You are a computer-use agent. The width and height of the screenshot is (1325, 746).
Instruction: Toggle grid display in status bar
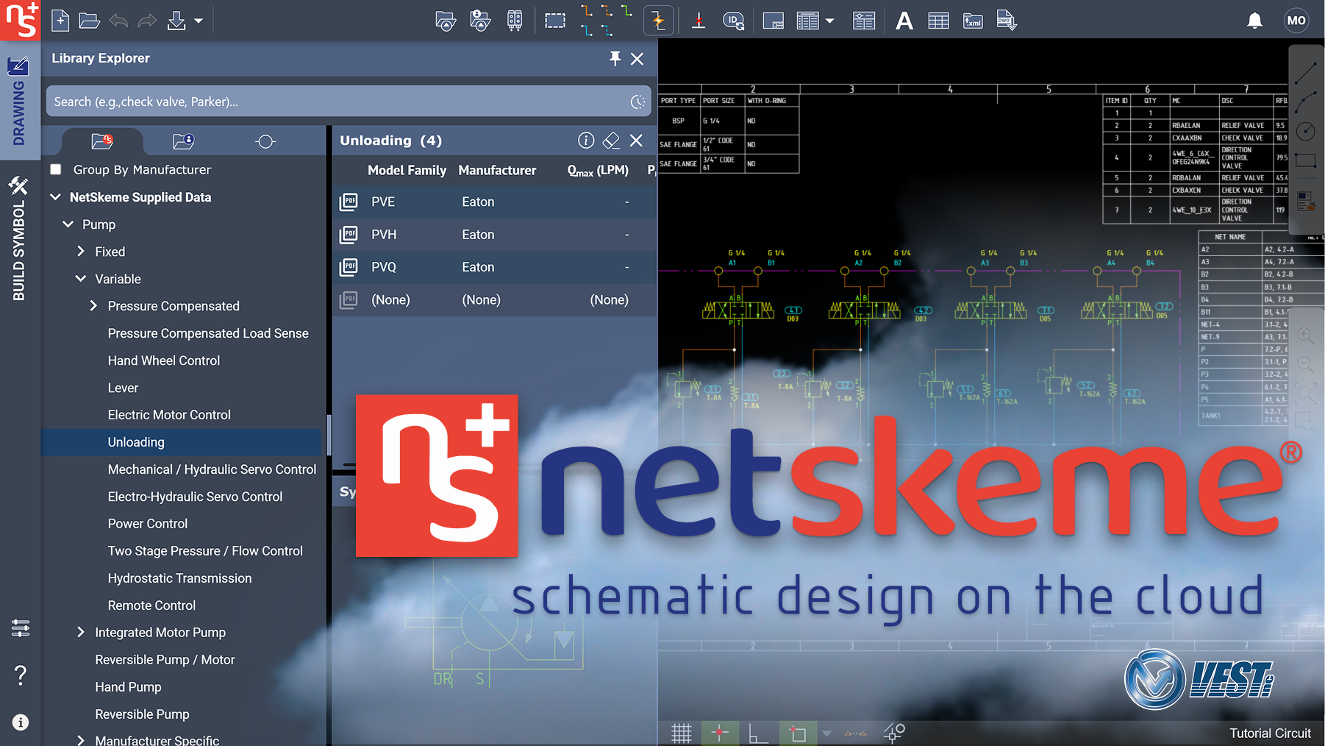pos(682,733)
